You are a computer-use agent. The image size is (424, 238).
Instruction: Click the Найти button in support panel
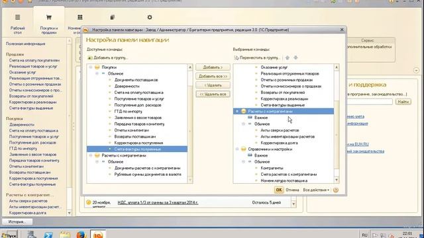[403, 102]
